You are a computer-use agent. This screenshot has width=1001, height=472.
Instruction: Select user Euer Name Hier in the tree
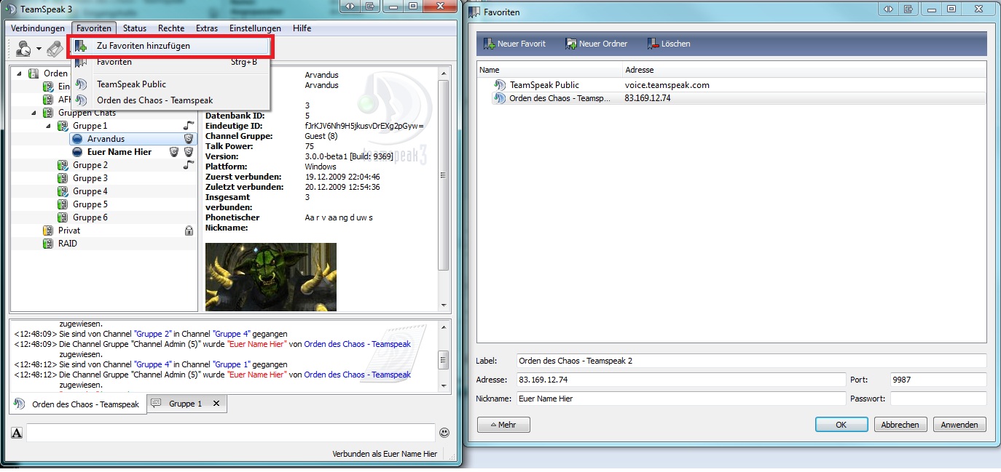coord(119,152)
